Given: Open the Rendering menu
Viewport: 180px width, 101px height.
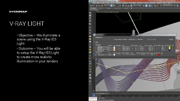Looking at the screenshot, I should (140, 3).
